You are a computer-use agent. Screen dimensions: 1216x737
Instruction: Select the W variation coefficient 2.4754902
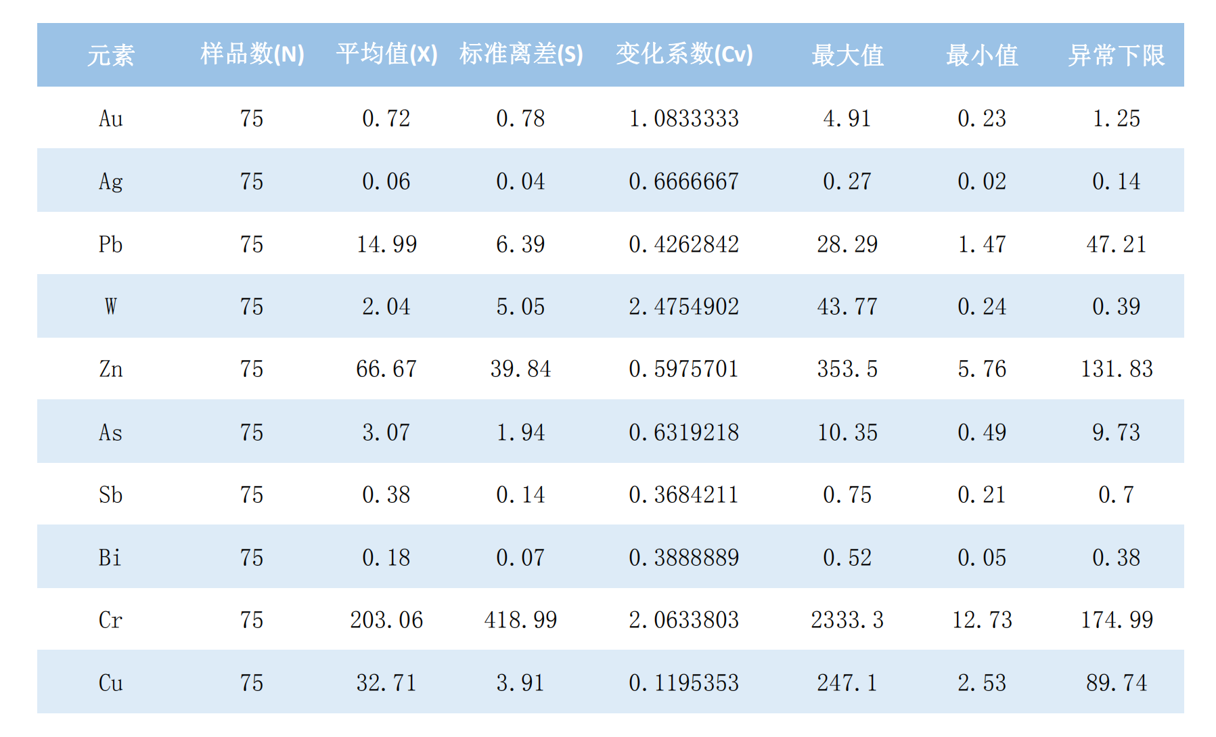[x=683, y=307]
